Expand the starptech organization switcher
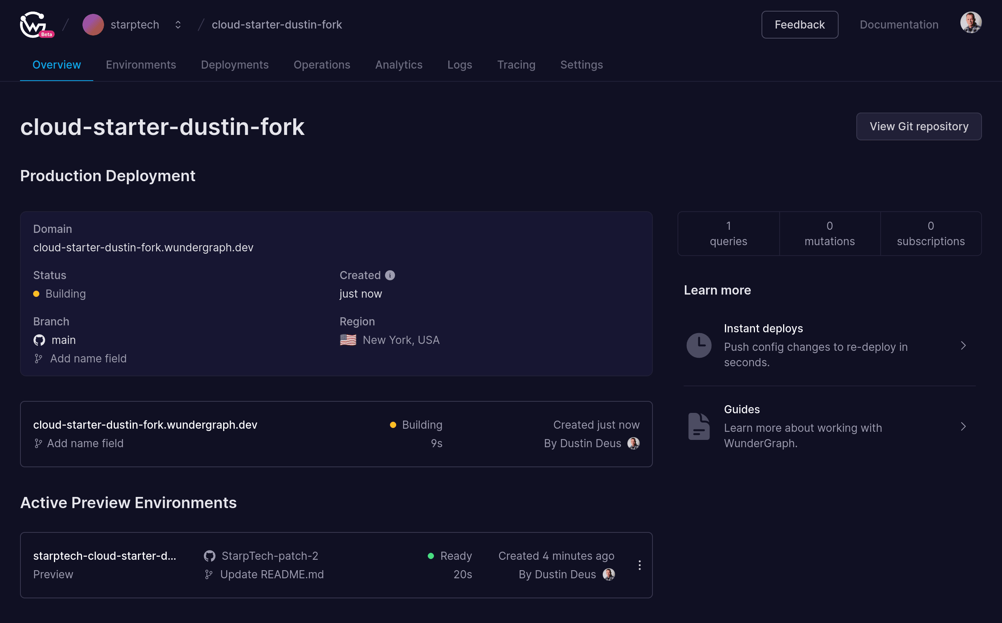The width and height of the screenshot is (1002, 623). tap(178, 25)
